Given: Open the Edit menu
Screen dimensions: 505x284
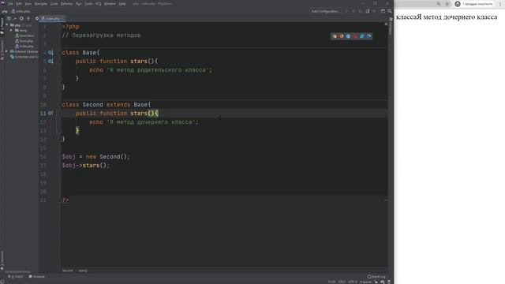Looking at the screenshot, I should pos(19,4).
